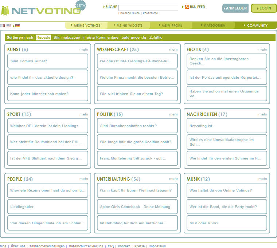
Task: Open 'Wann kauft Ihr Euren Weihnachtsbaum?'
Action: tap(137, 190)
